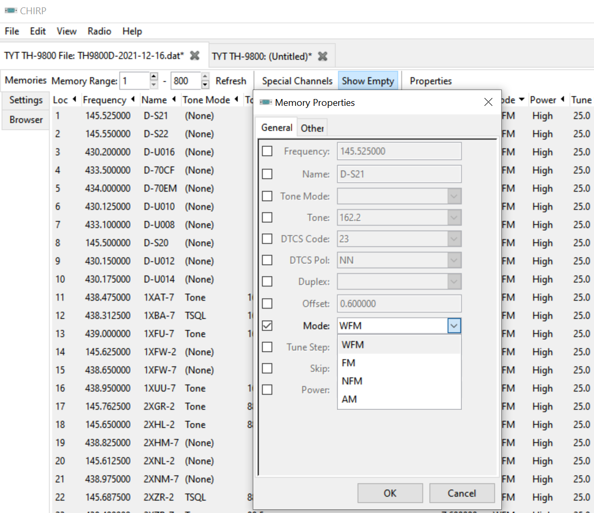Click the memory range start field
Screen dimensions: 594x513
pyautogui.click(x=135, y=81)
